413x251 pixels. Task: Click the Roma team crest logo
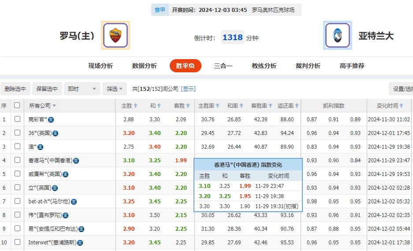click(115, 35)
